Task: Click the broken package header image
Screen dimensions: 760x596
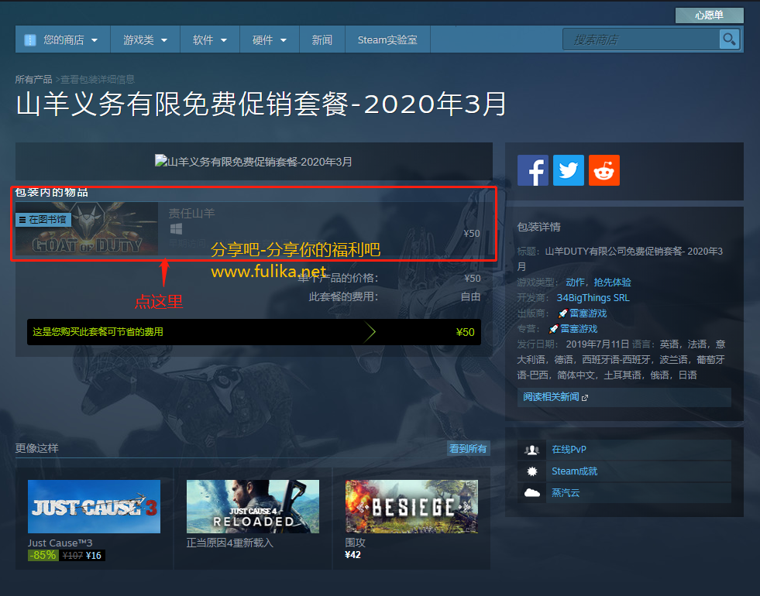Action: point(253,161)
